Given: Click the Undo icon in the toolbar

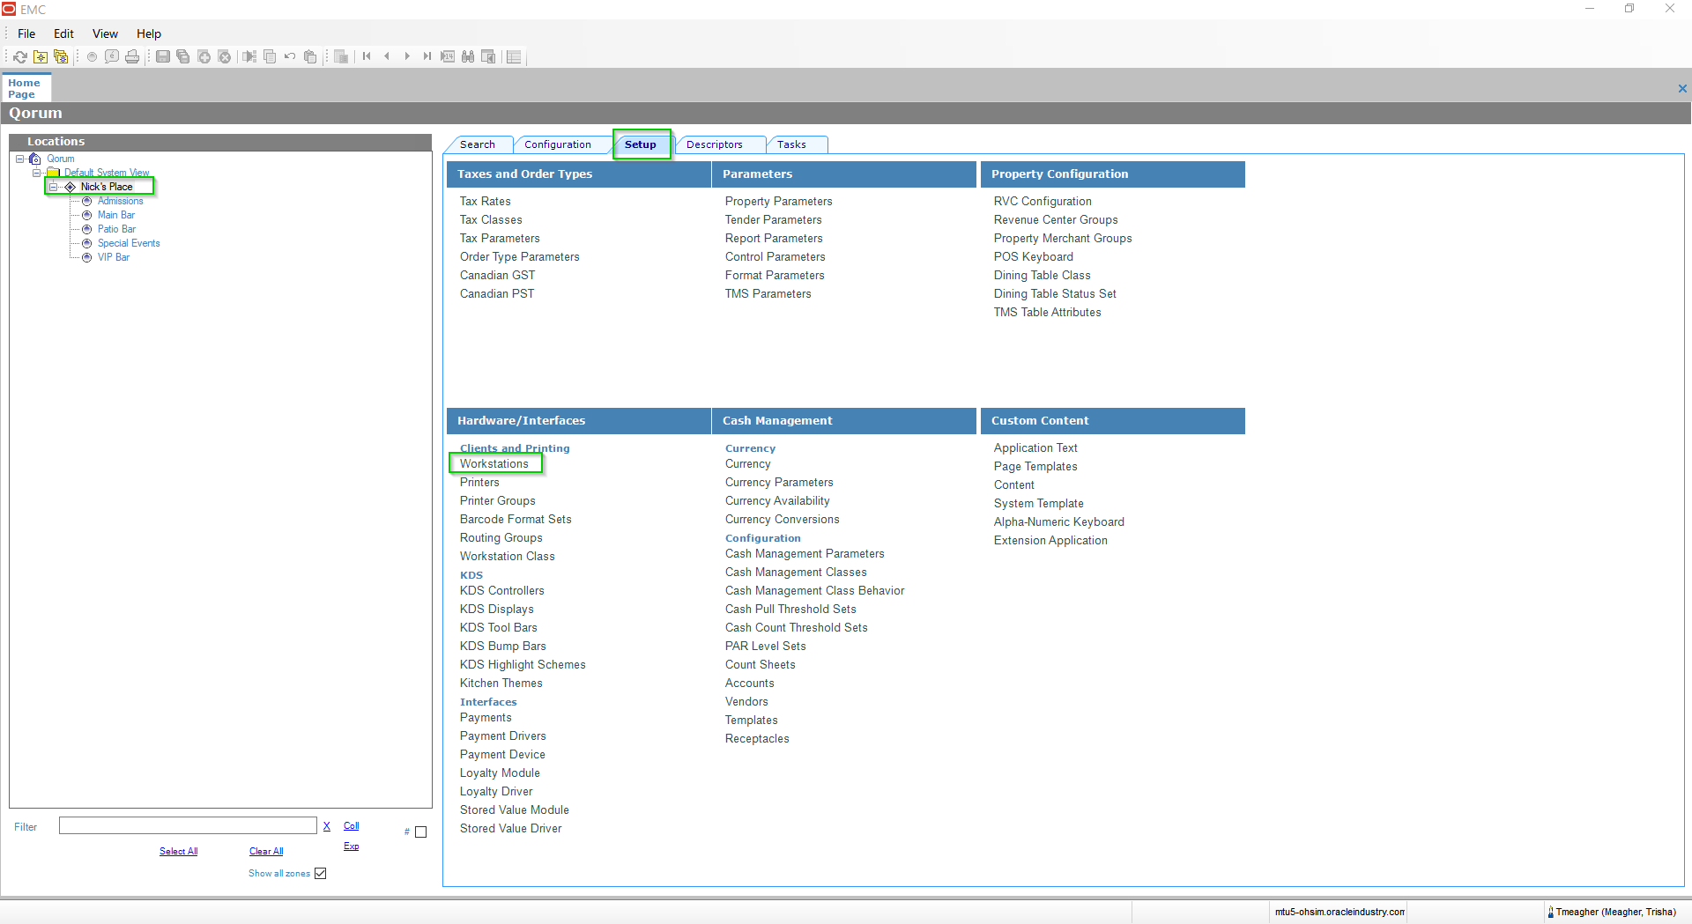Looking at the screenshot, I should click(290, 56).
